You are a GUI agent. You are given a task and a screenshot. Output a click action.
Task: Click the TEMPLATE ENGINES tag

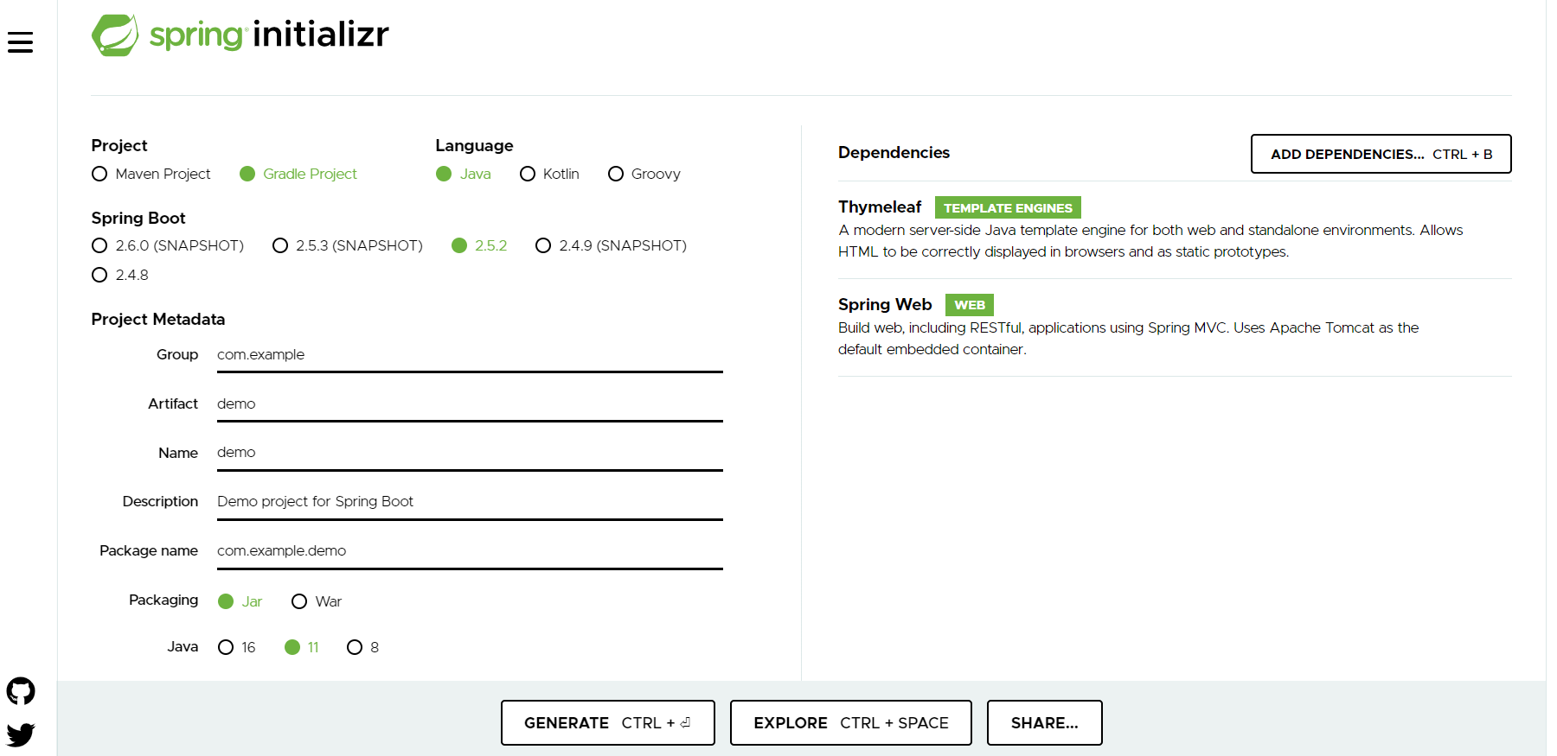[x=1008, y=207]
